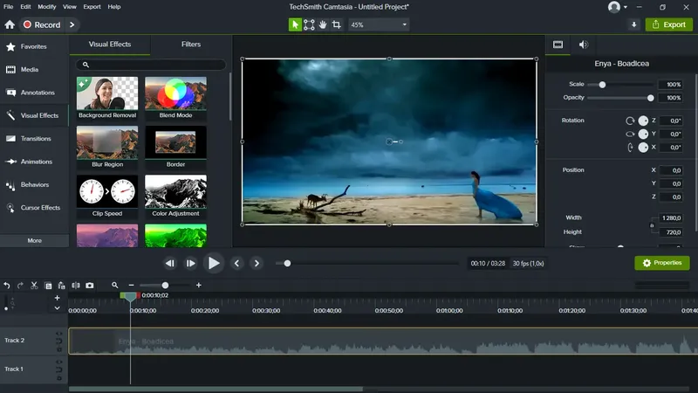The width and height of the screenshot is (698, 393).
Task: Open the Audio properties tab speaker icon
Action: [584, 45]
